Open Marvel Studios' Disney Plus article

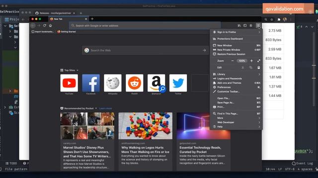(87, 141)
